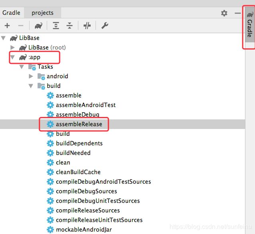Toggle offline mode toolbar icon
Viewport: 255px width, 234px height.
[x=87, y=26]
